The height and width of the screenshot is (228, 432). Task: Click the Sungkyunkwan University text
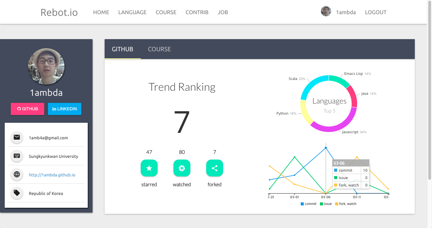click(x=53, y=156)
